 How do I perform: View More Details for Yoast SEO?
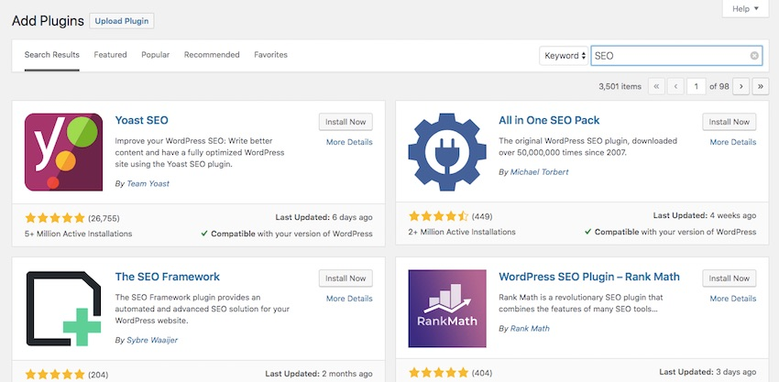[x=349, y=142]
